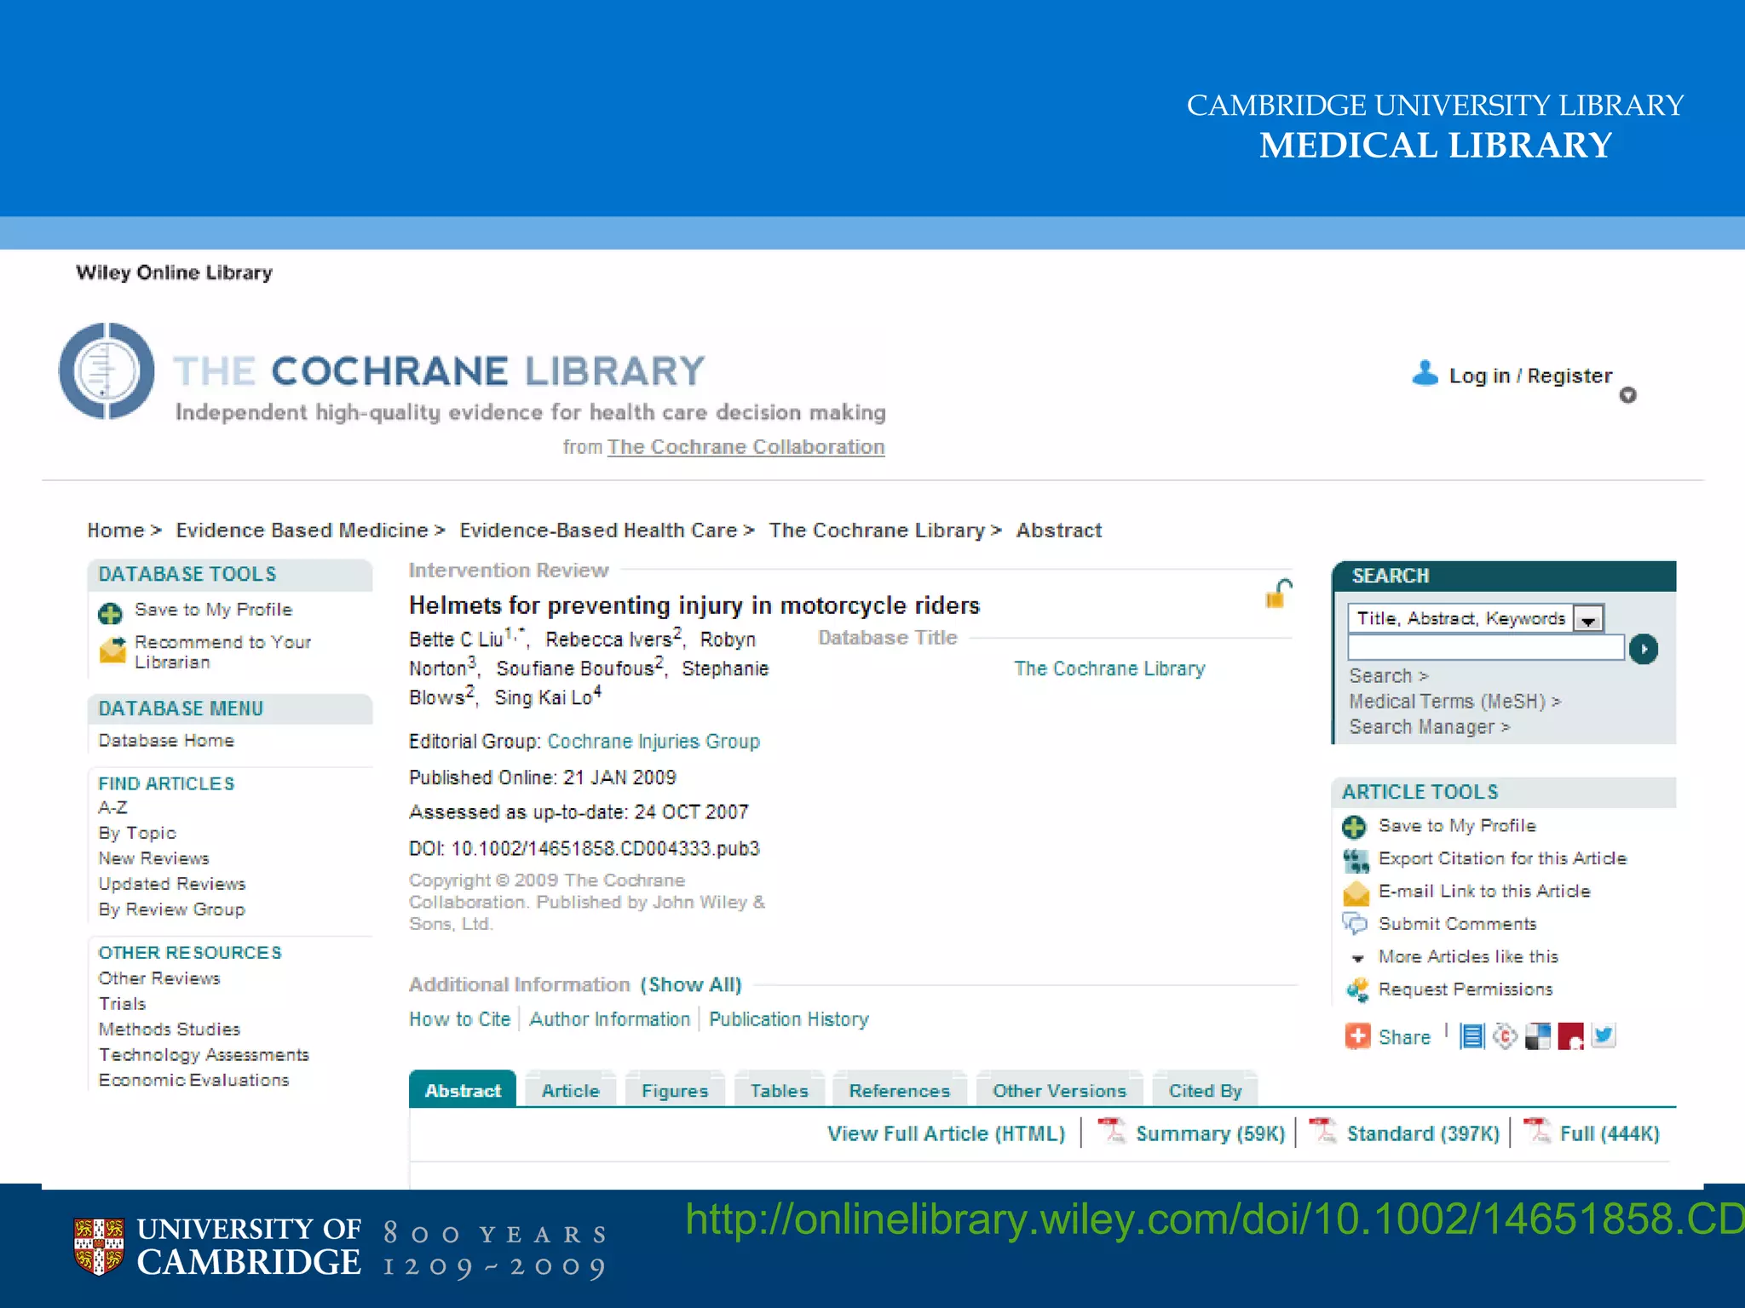Click the red Mendeley share icon
This screenshot has width=1745, height=1308.
tap(1570, 1036)
